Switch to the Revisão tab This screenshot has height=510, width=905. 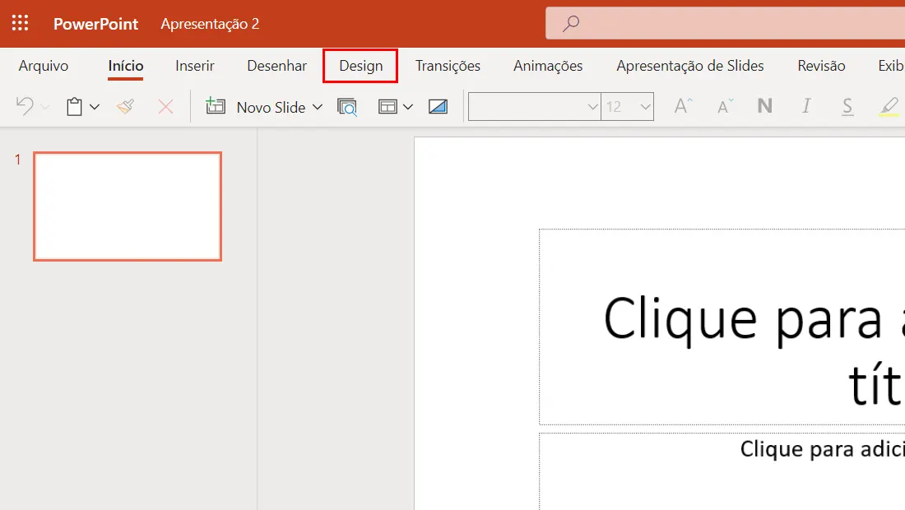pos(821,66)
